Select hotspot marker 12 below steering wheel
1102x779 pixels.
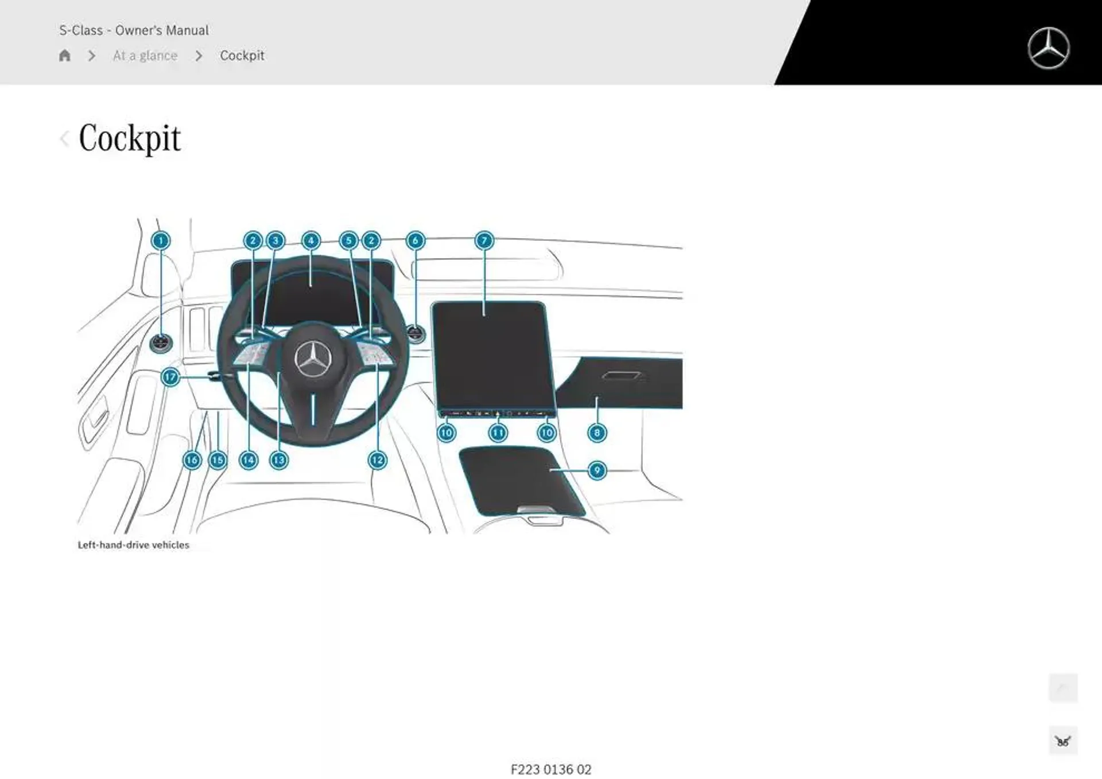tap(377, 460)
